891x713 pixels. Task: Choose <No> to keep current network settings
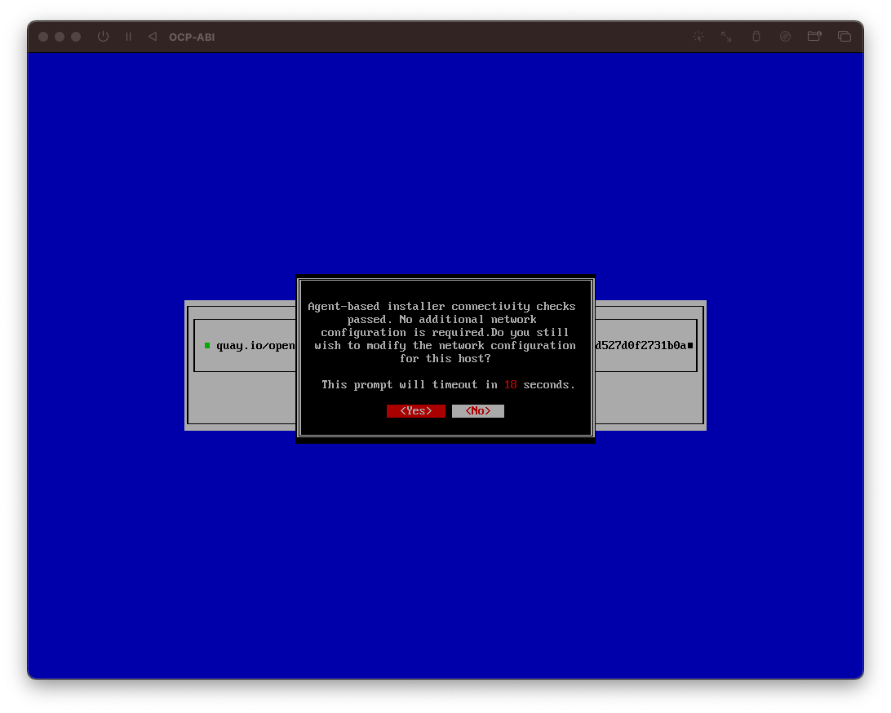(477, 410)
